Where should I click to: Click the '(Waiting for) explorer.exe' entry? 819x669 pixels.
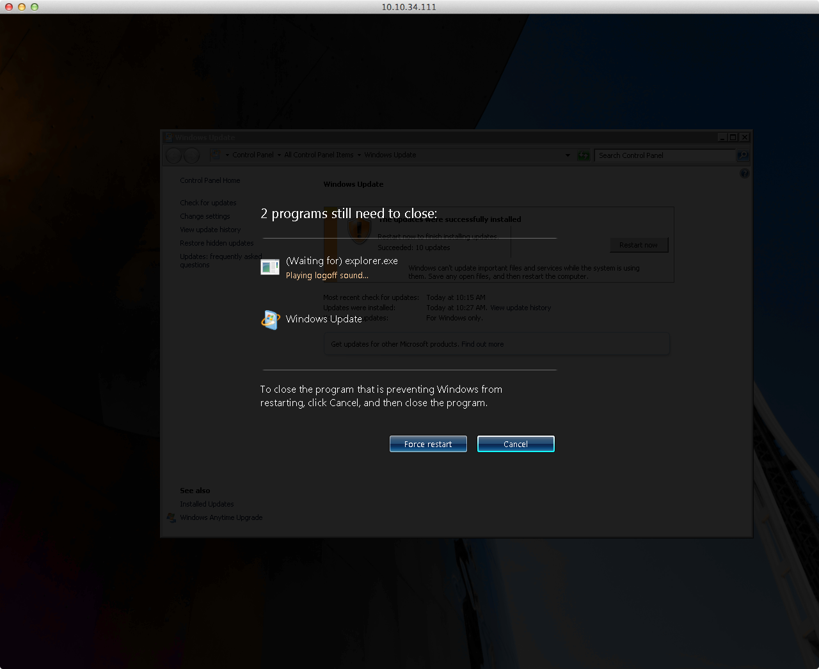click(x=342, y=261)
